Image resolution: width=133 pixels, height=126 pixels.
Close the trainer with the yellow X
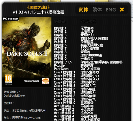click(x=122, y=10)
